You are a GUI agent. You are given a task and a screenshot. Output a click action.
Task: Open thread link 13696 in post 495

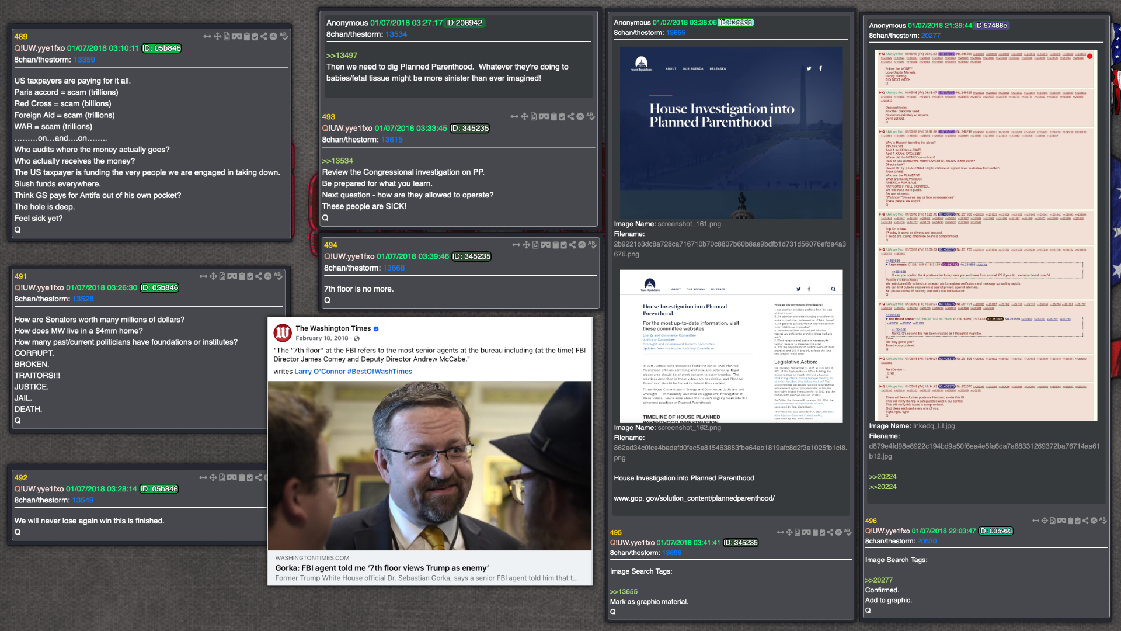click(672, 553)
